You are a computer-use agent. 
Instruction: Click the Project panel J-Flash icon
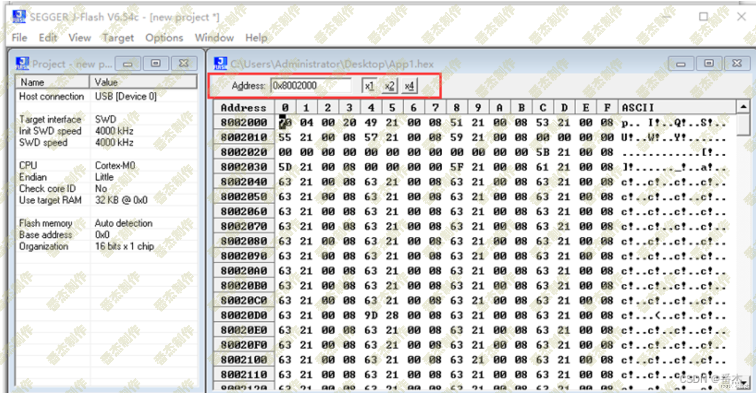tap(22, 64)
